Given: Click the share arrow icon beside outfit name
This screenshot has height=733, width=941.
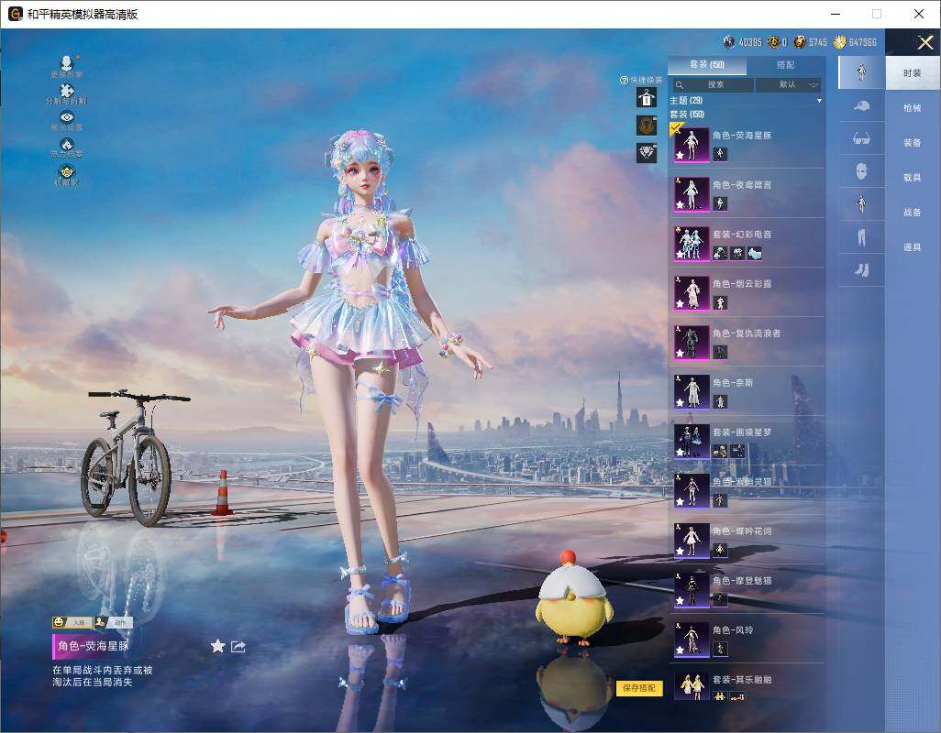Looking at the screenshot, I should coord(238,646).
